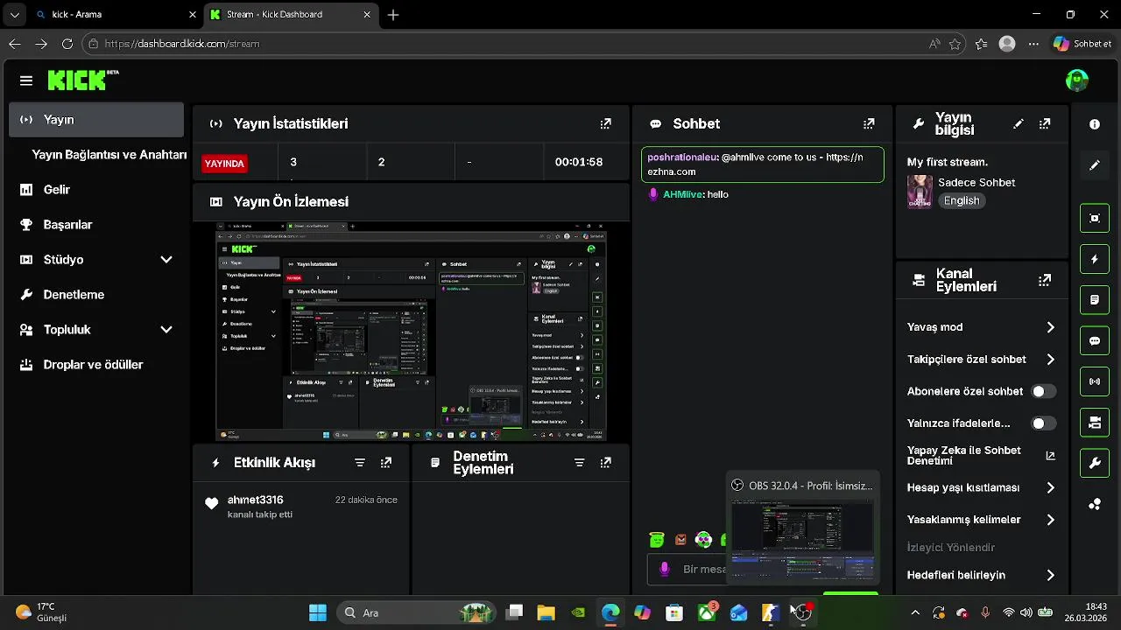The width and height of the screenshot is (1121, 630).
Task: Toggle the wrench channel-actions panel in right rail
Action: (x=1095, y=463)
